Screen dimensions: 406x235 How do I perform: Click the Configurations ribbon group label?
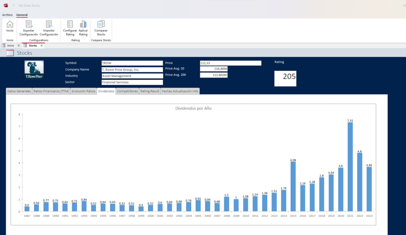click(39, 40)
